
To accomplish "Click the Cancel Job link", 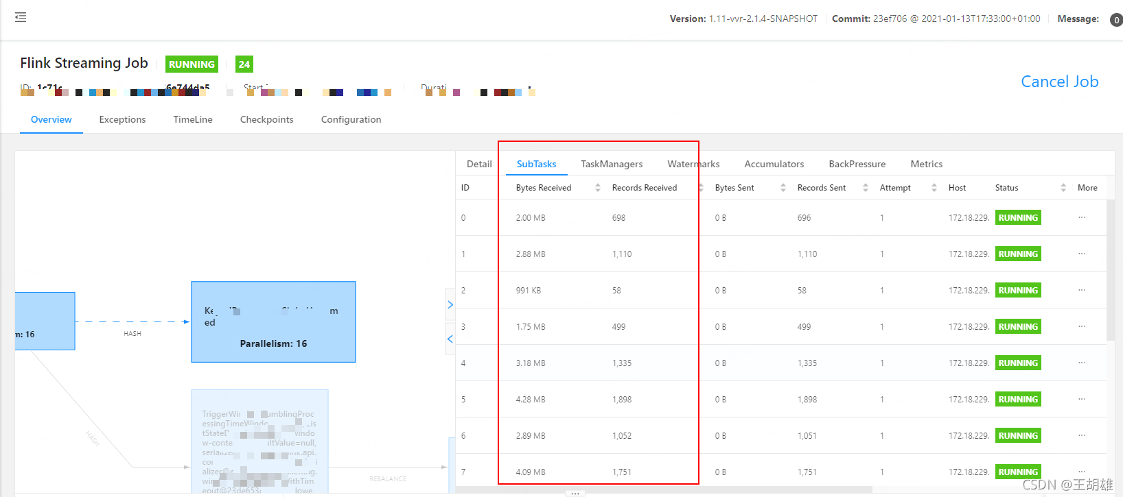I will tap(1060, 82).
